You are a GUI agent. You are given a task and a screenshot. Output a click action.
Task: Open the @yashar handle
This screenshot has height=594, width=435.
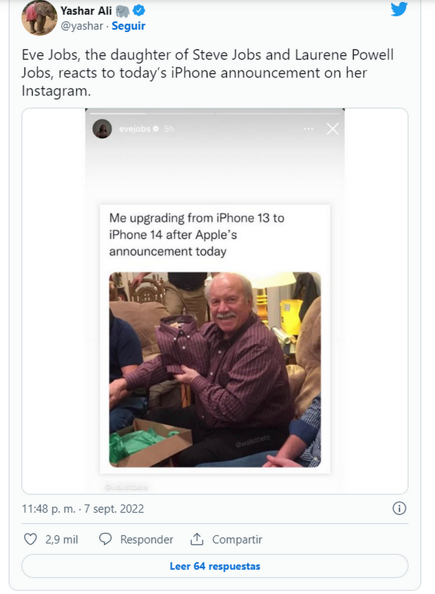82,26
